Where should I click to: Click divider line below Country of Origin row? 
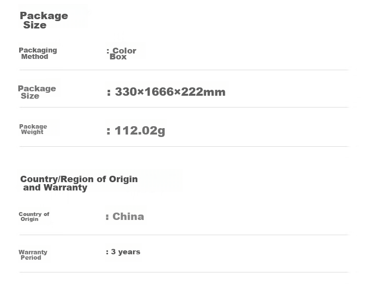point(184,235)
